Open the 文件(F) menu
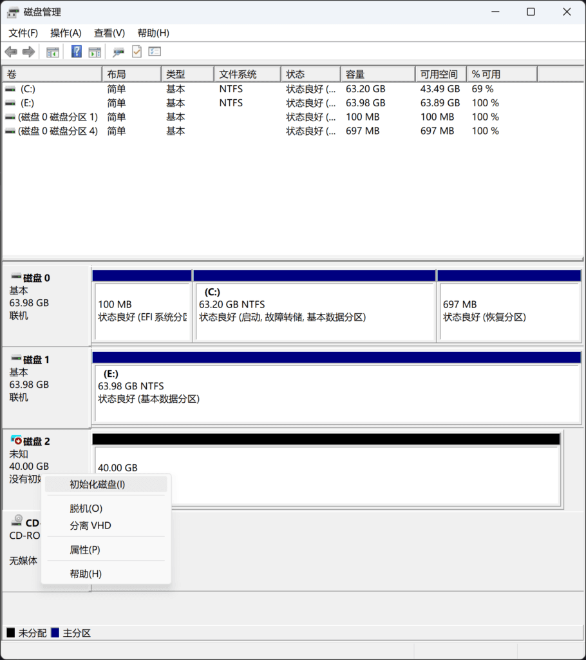The image size is (586, 660). point(23,33)
